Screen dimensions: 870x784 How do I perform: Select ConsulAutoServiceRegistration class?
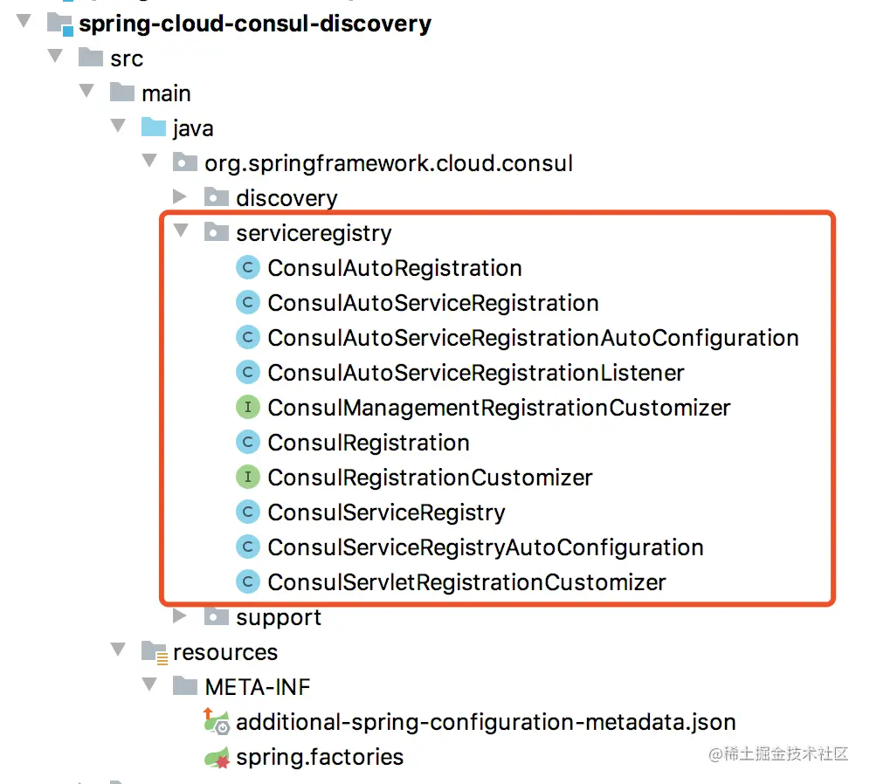(432, 303)
